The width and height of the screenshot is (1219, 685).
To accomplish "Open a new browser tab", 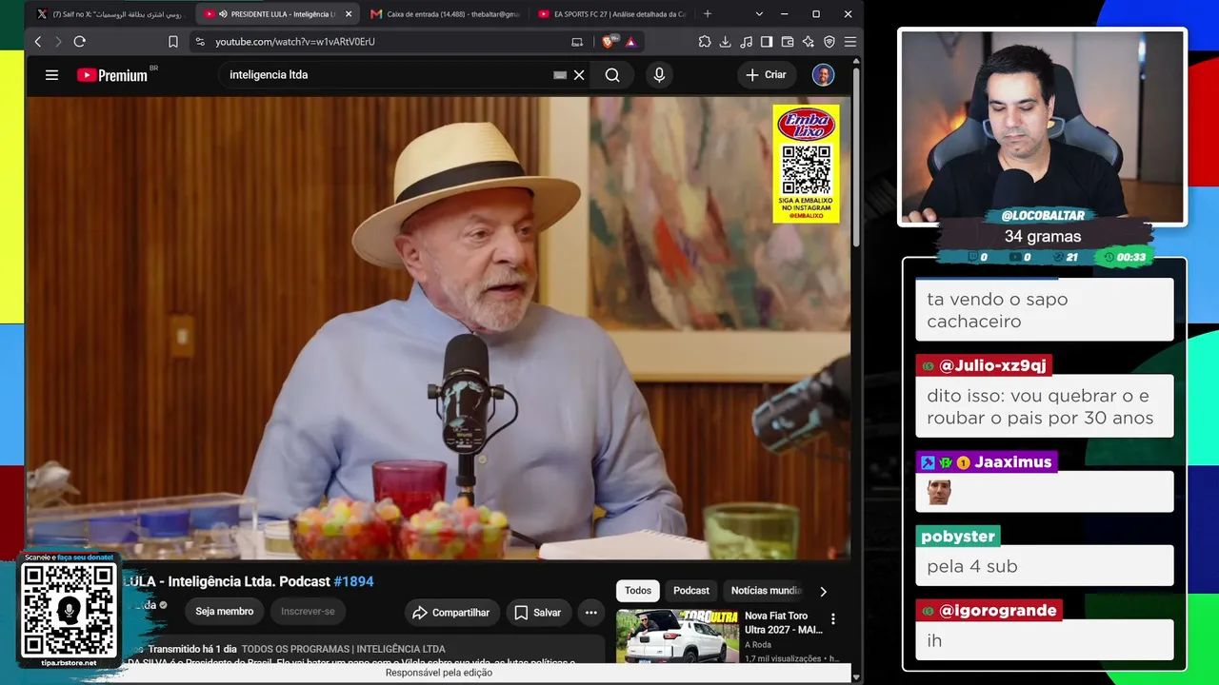I will [708, 14].
